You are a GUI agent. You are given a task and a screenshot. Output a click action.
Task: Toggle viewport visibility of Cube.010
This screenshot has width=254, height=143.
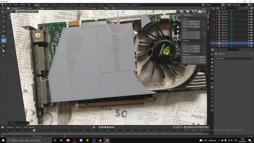pyautogui.click(x=249, y=19)
